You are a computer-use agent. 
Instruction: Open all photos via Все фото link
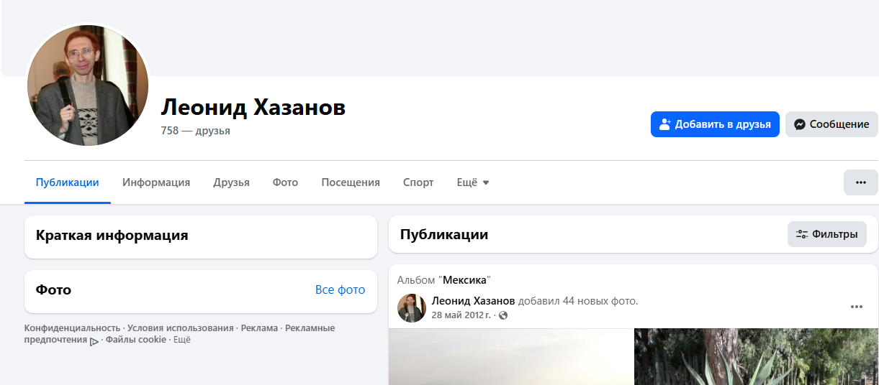[x=340, y=290]
